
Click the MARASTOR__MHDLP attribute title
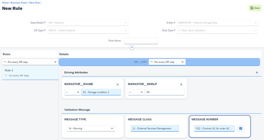142,84
